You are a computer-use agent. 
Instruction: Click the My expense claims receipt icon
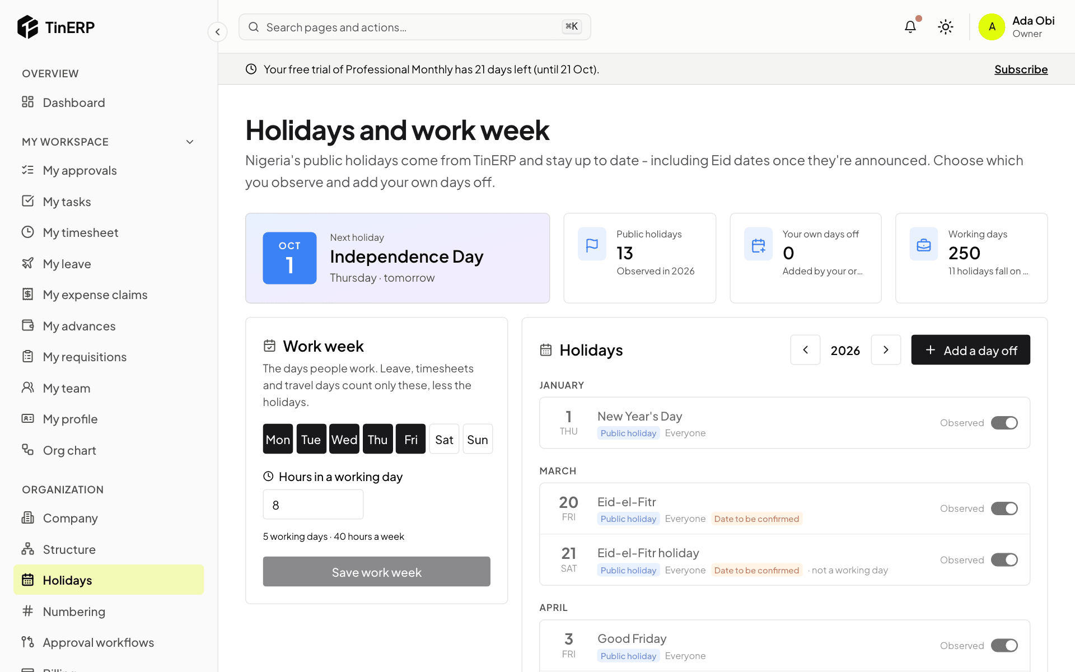point(28,294)
